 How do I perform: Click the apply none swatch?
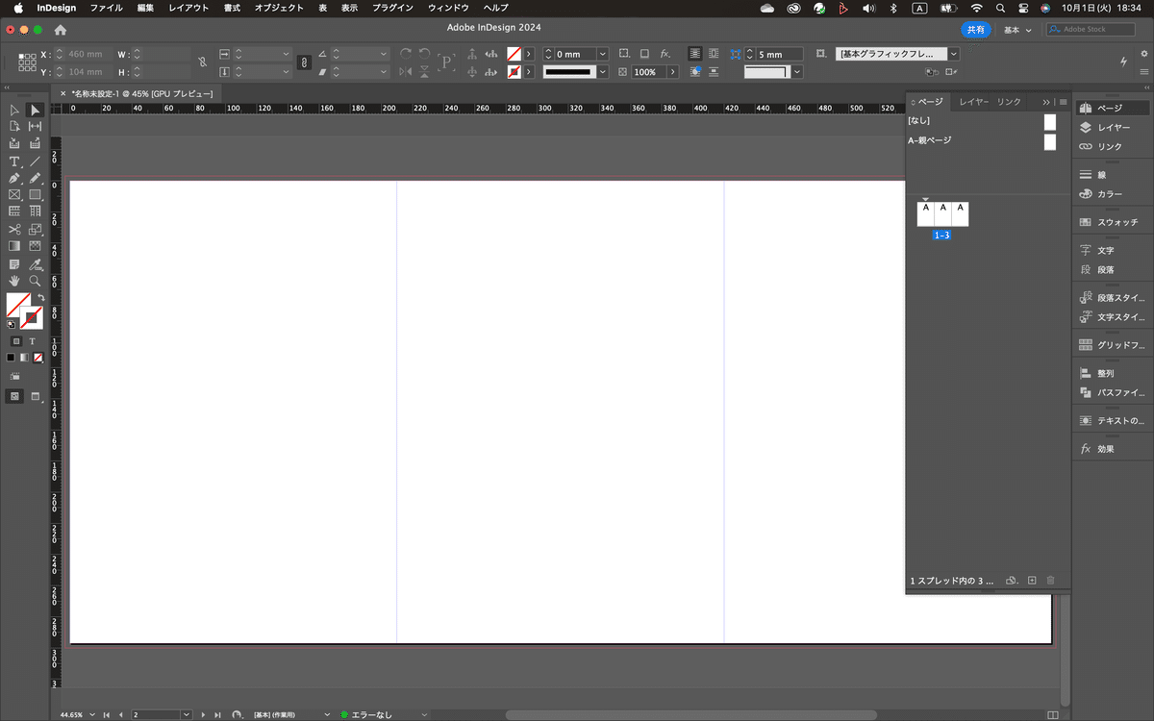tap(38, 357)
